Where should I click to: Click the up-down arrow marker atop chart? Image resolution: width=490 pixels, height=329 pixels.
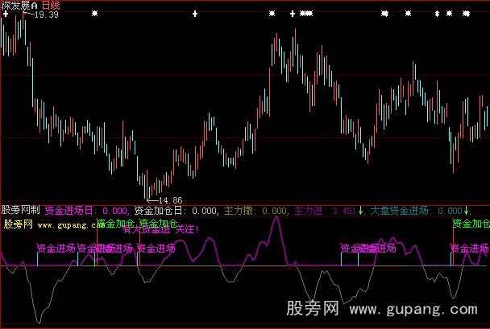click(x=437, y=14)
